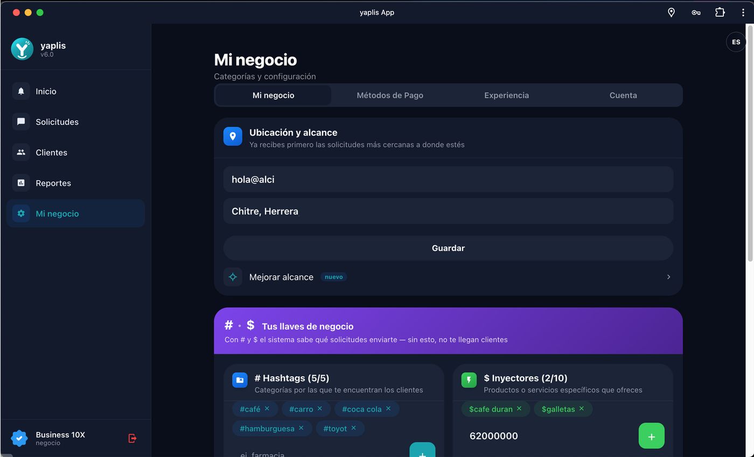Open Reportes chart icon
The width and height of the screenshot is (754, 457).
click(21, 183)
